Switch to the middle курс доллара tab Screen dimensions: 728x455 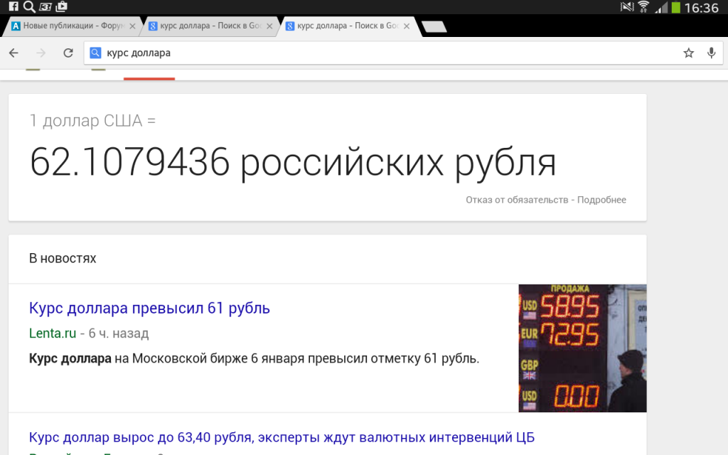[x=206, y=26]
